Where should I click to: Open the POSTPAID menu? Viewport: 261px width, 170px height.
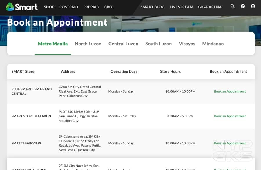point(69,7)
